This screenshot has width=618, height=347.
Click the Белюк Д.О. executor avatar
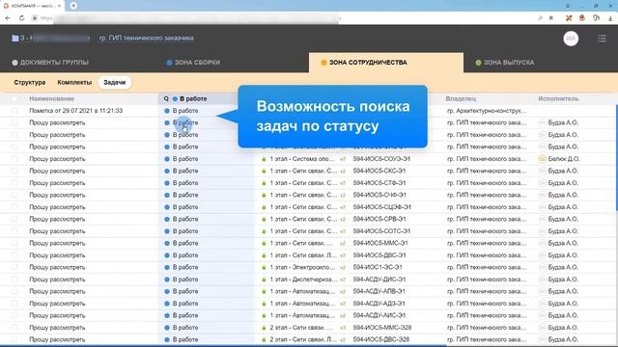click(543, 159)
